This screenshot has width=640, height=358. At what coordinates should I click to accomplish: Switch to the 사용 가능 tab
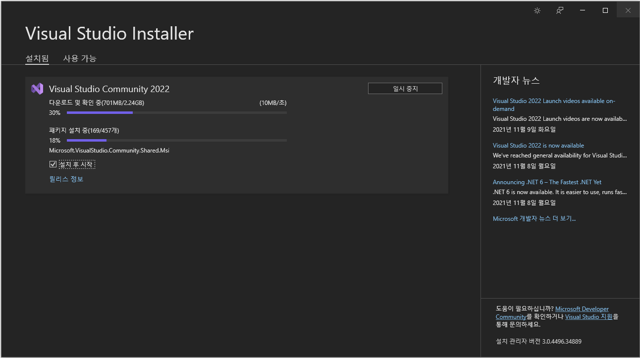tap(80, 58)
